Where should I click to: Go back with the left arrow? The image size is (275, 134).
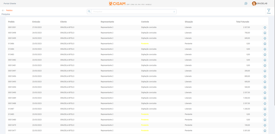(x=3, y=11)
